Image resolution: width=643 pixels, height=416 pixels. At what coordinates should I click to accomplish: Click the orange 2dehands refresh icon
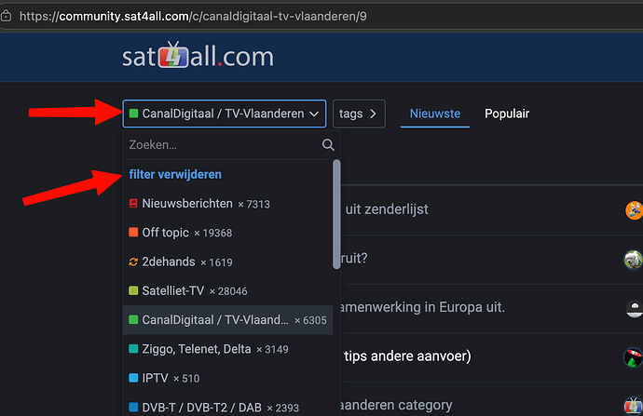pos(133,262)
